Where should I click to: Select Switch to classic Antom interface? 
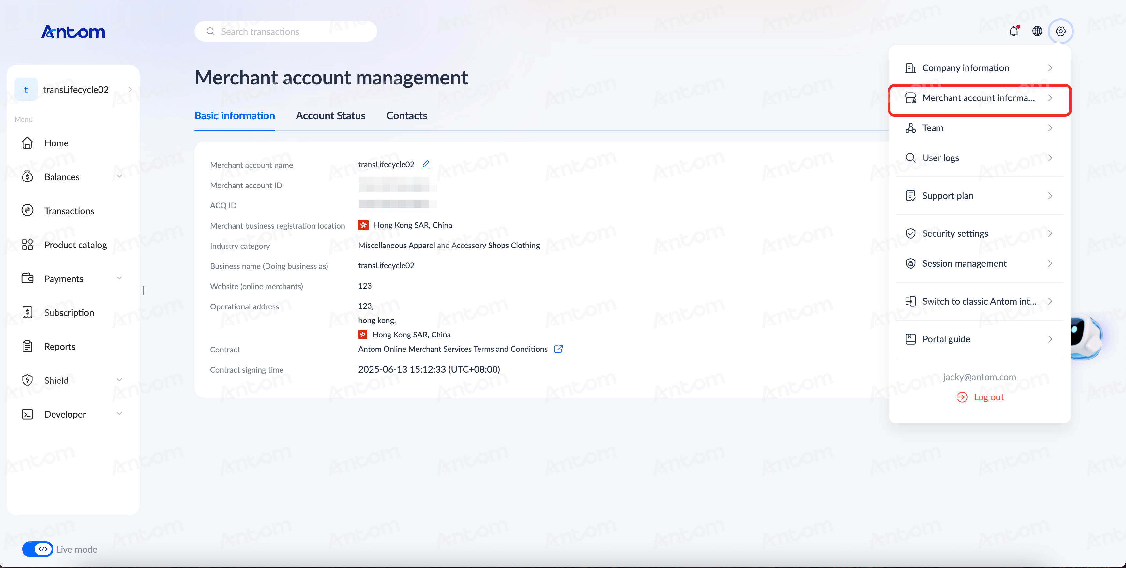coord(980,302)
